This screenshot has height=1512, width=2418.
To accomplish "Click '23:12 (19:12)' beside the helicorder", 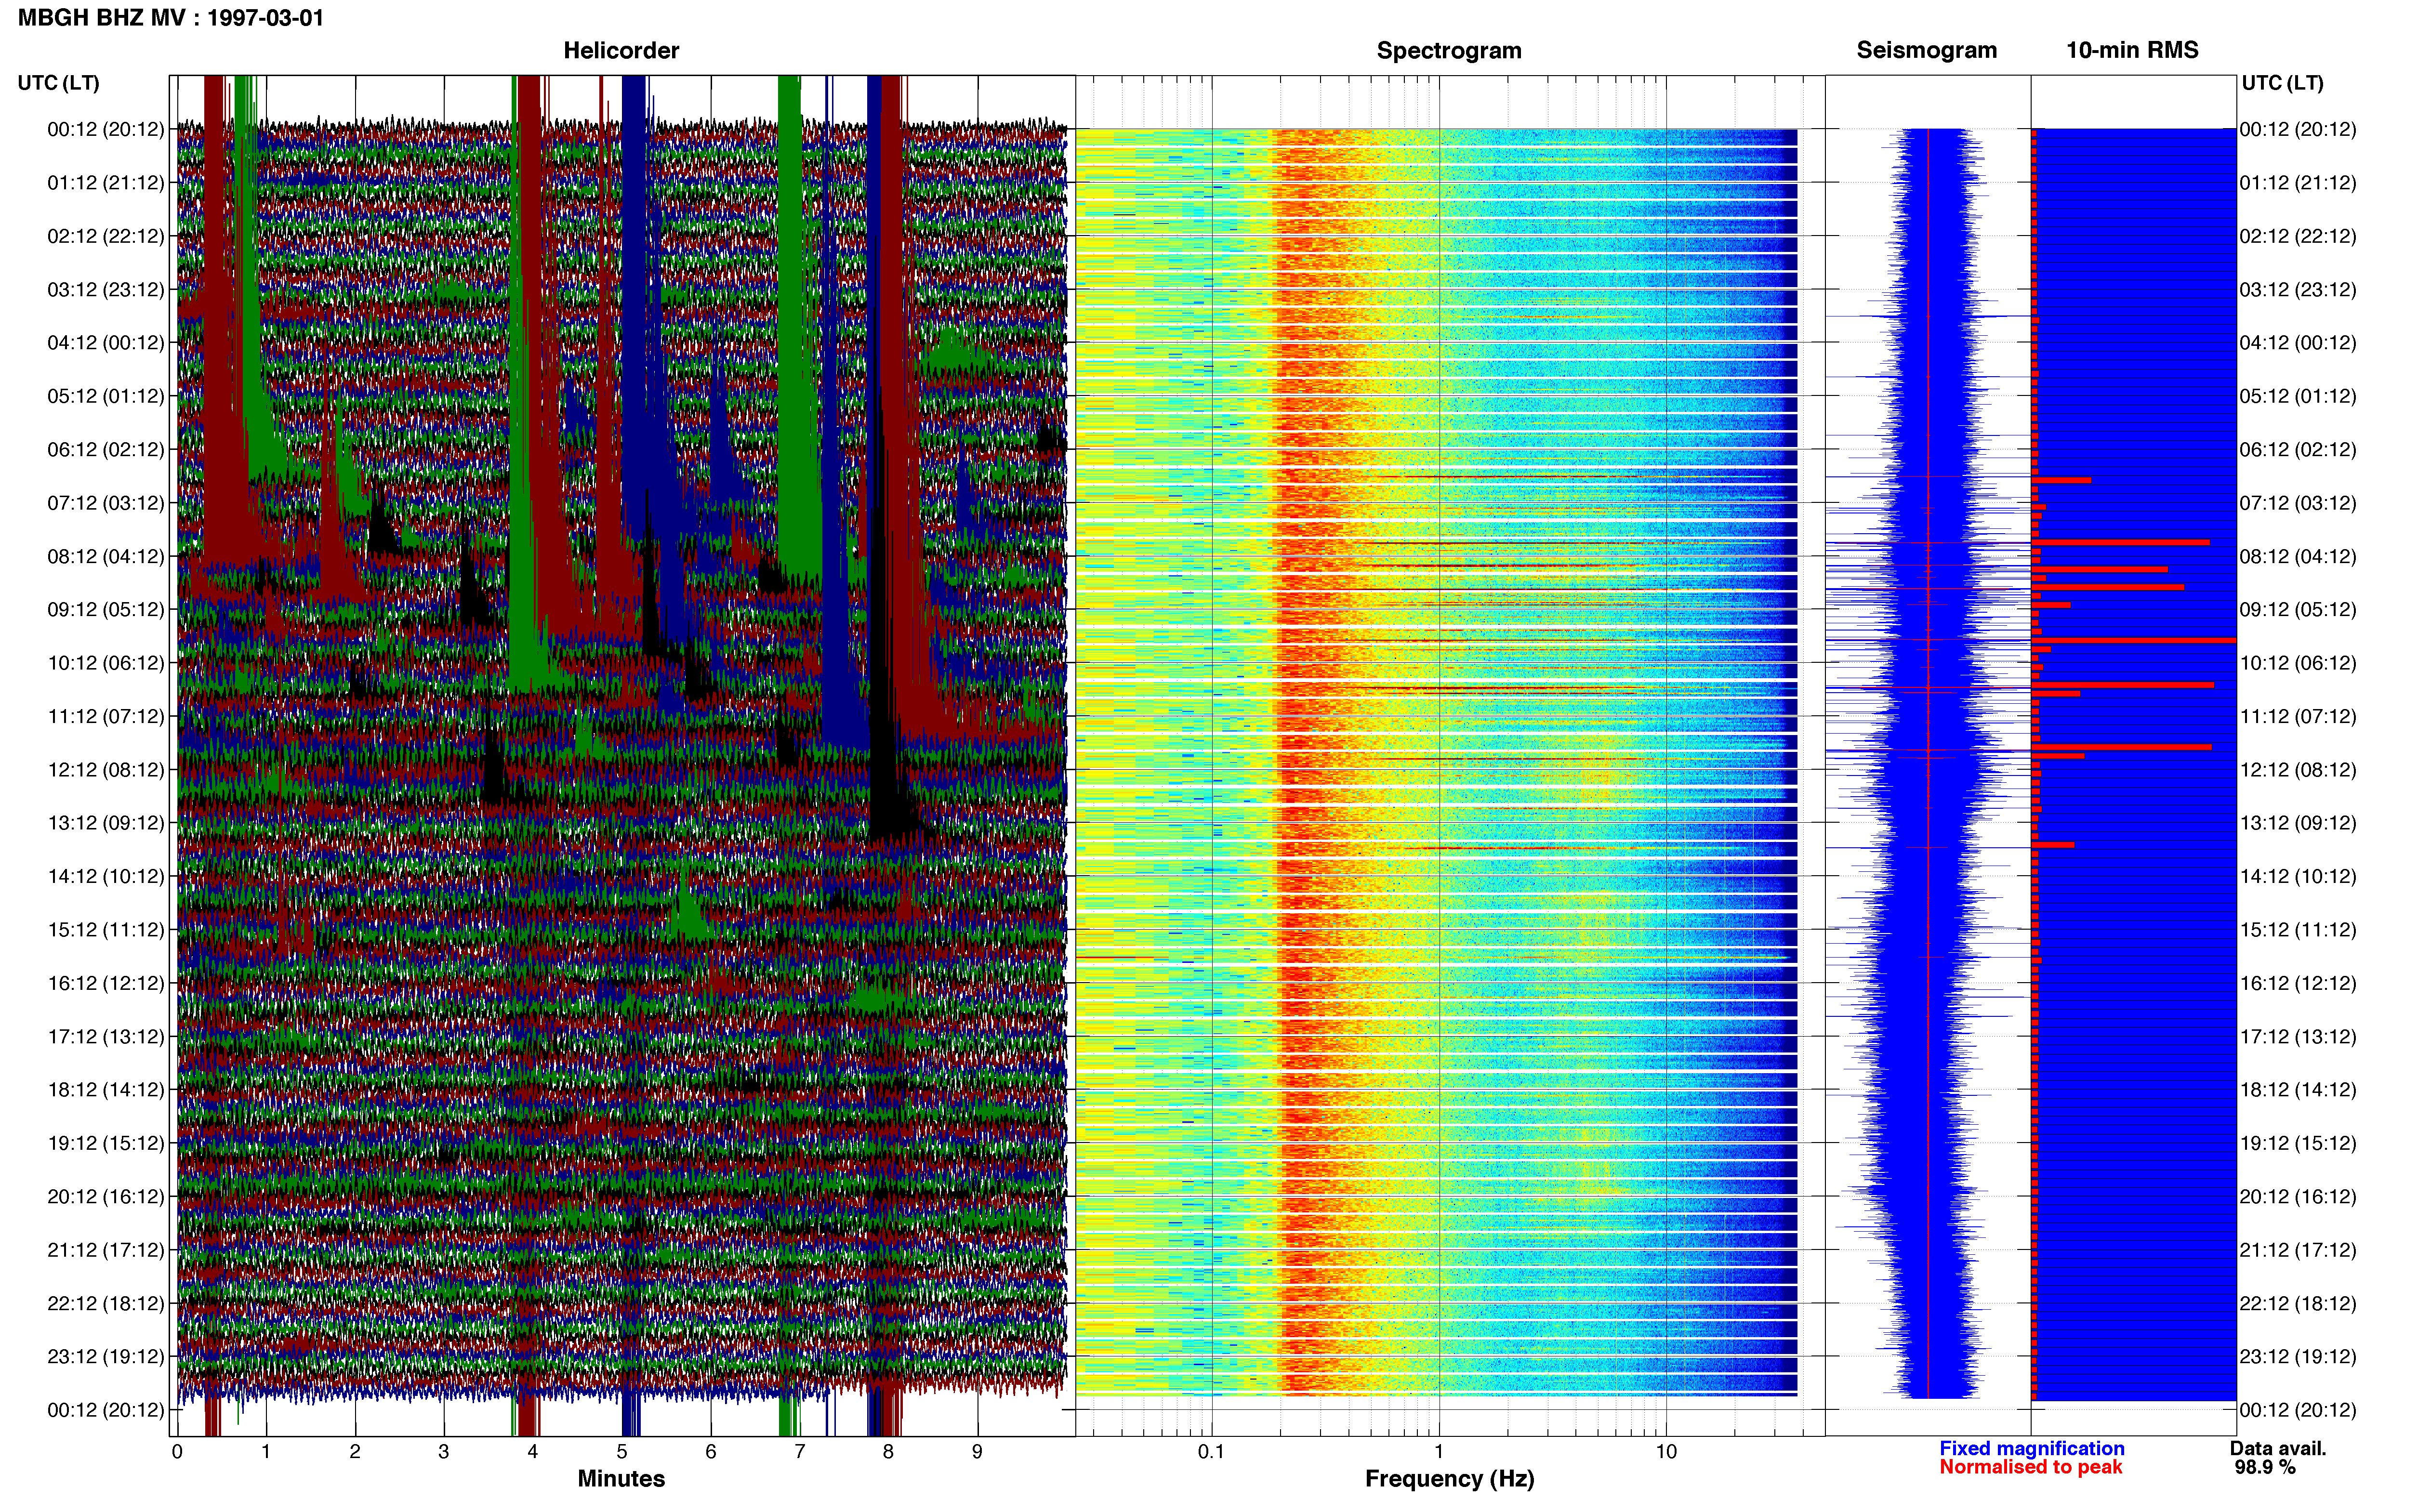I will (106, 1357).
